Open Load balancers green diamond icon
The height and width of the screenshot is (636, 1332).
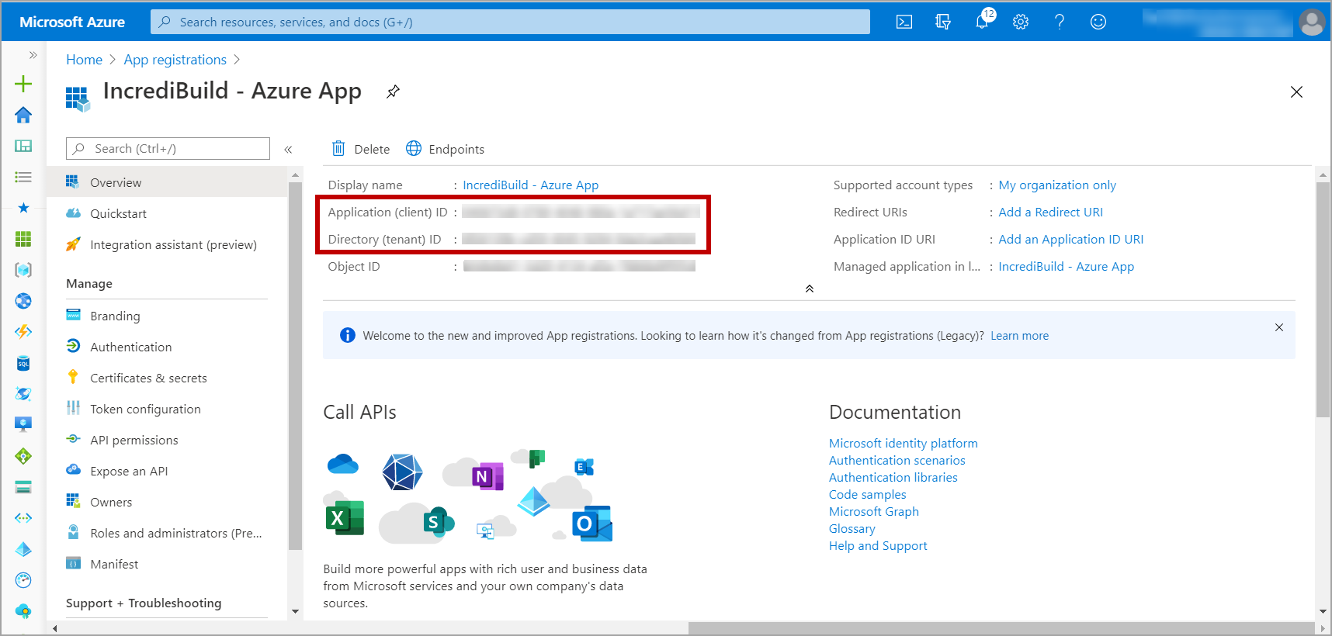23,456
